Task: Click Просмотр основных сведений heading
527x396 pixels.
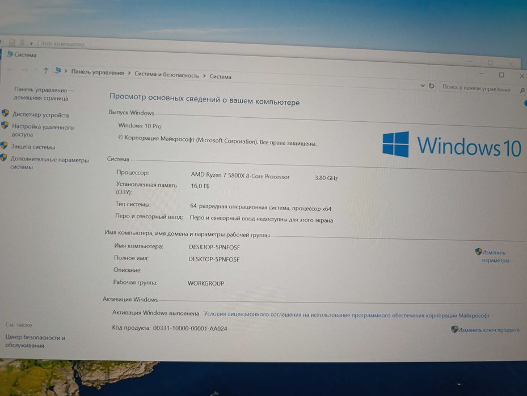Action: coord(204,99)
